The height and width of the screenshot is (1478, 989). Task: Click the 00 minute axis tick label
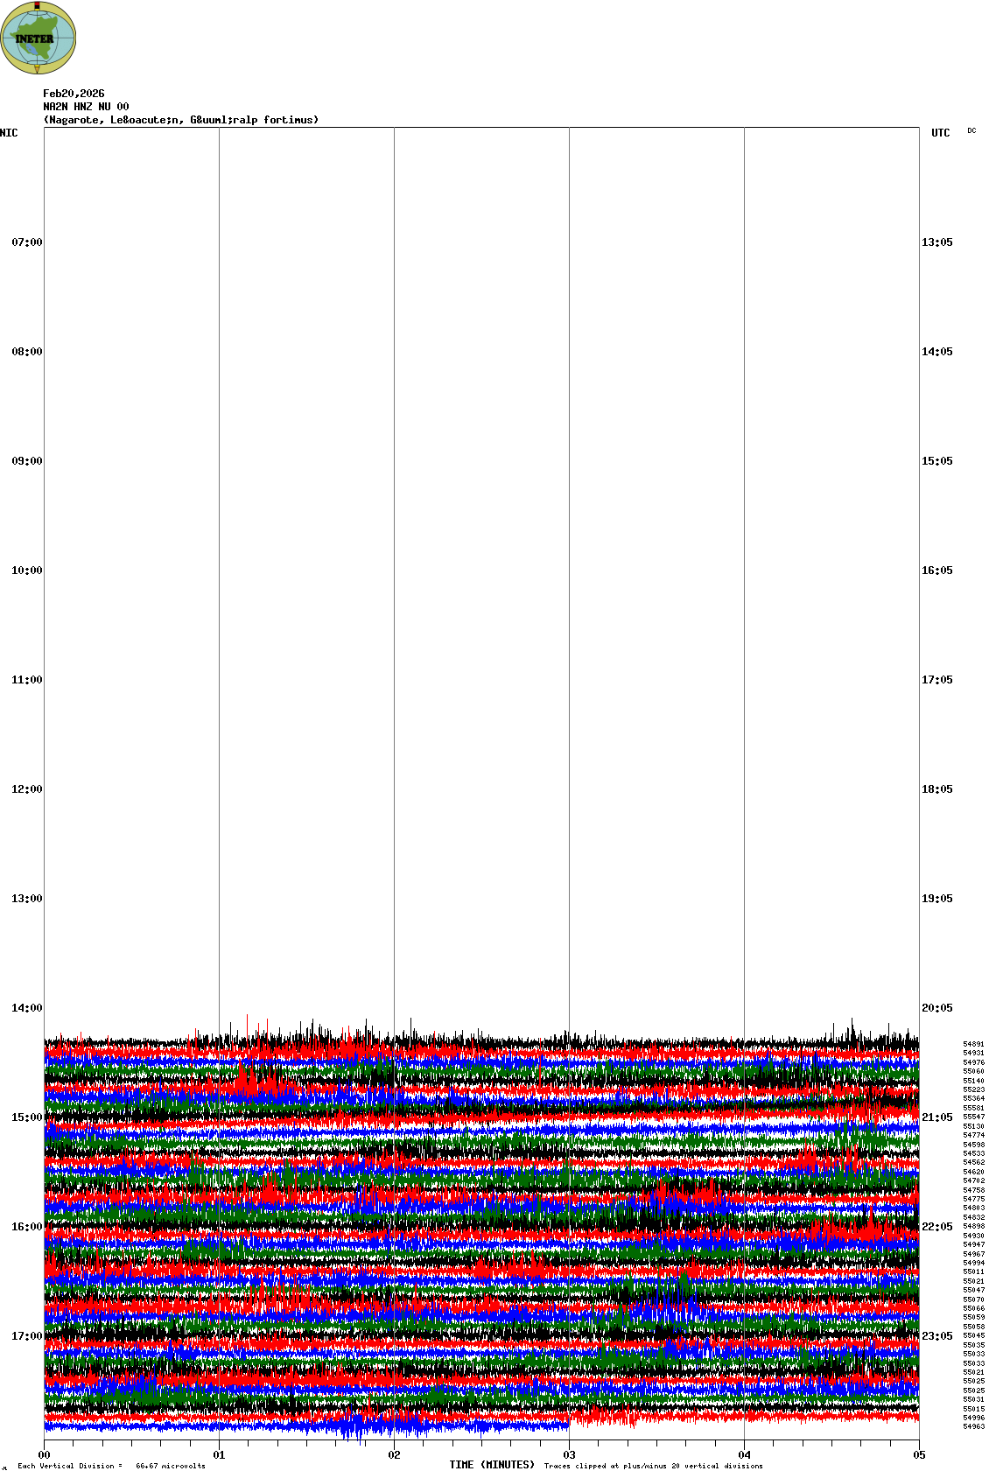point(45,1455)
